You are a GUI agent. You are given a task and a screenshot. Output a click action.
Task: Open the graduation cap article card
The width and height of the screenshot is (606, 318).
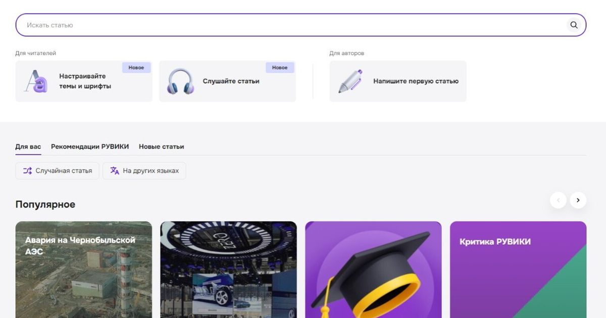(373, 270)
